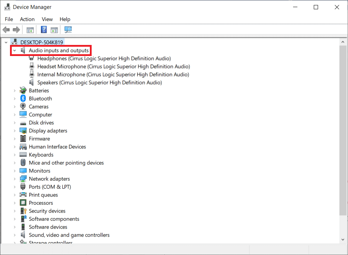Viewport: 348px width, 255px height.
Task: Click the Headset Microphone device icon
Action: coord(32,66)
